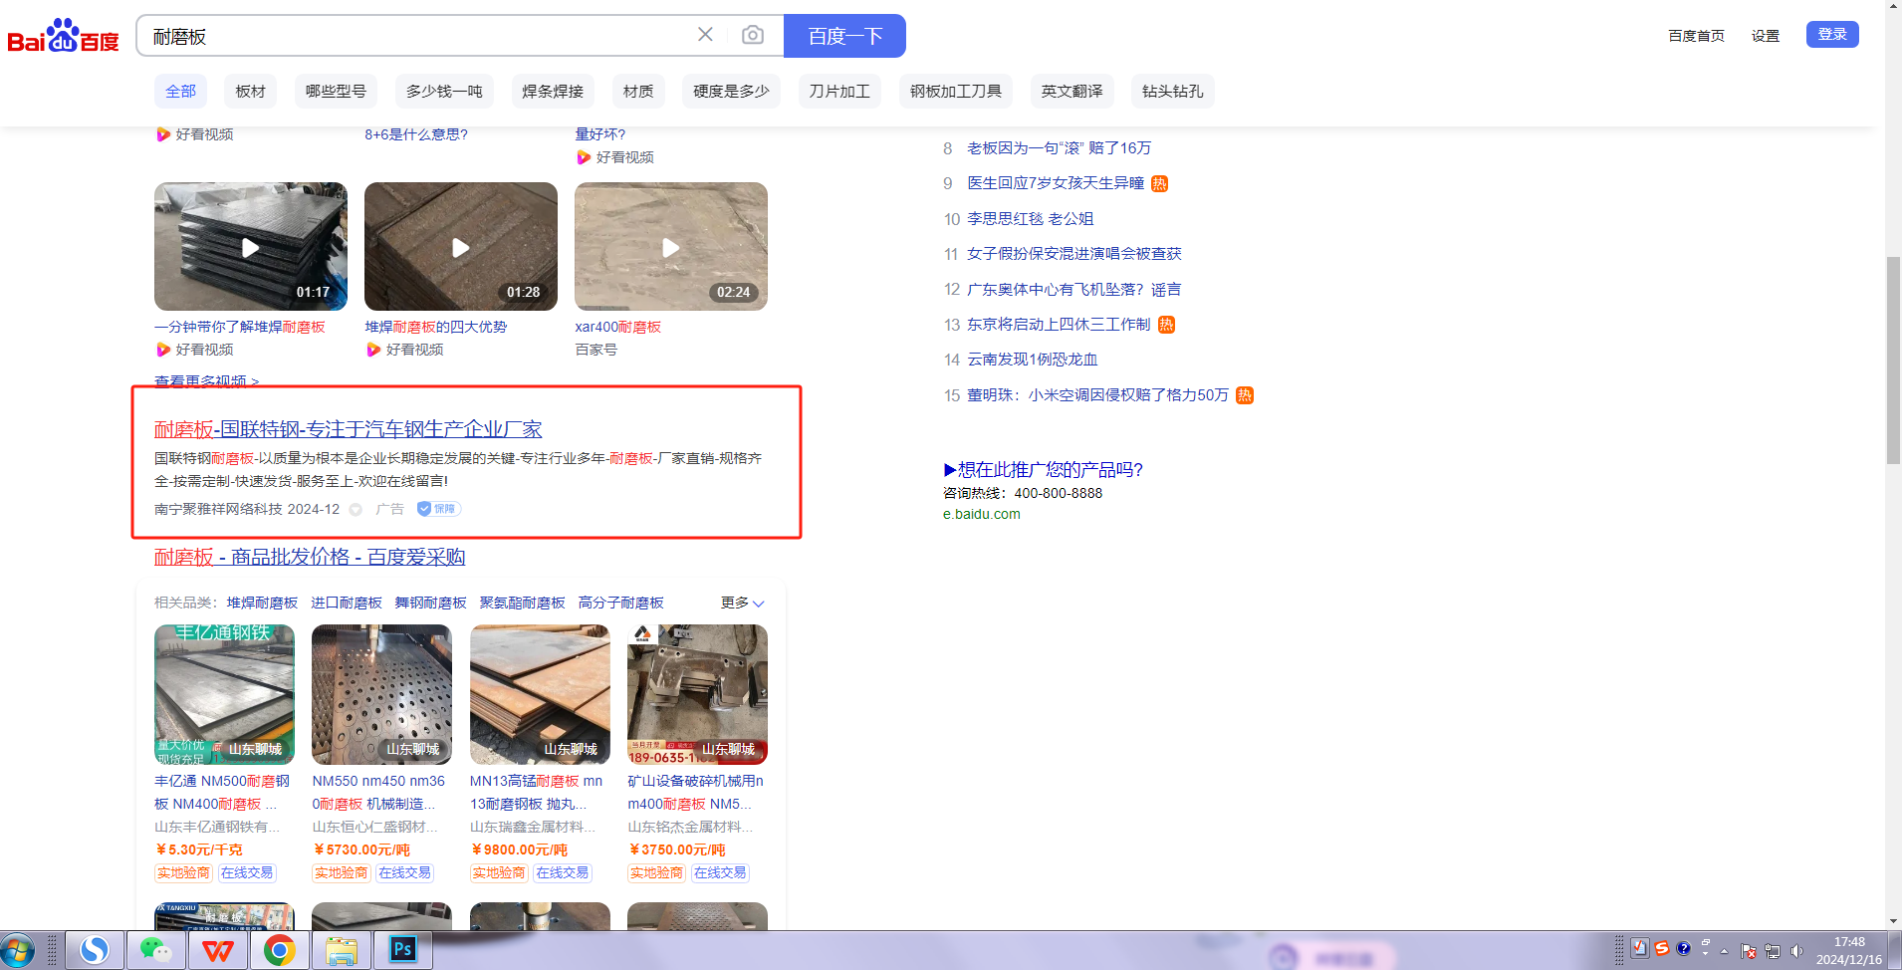Viewport: 1902px width, 970px height.
Task: Click the 保障 shield badge on the ad
Action: [438, 509]
